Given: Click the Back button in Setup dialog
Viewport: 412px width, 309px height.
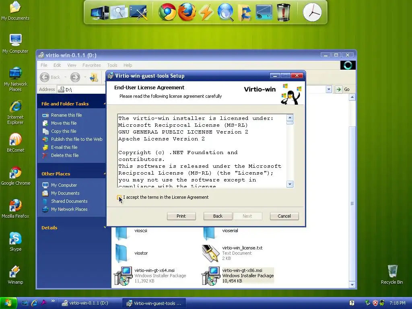Looking at the screenshot, I should 218,216.
